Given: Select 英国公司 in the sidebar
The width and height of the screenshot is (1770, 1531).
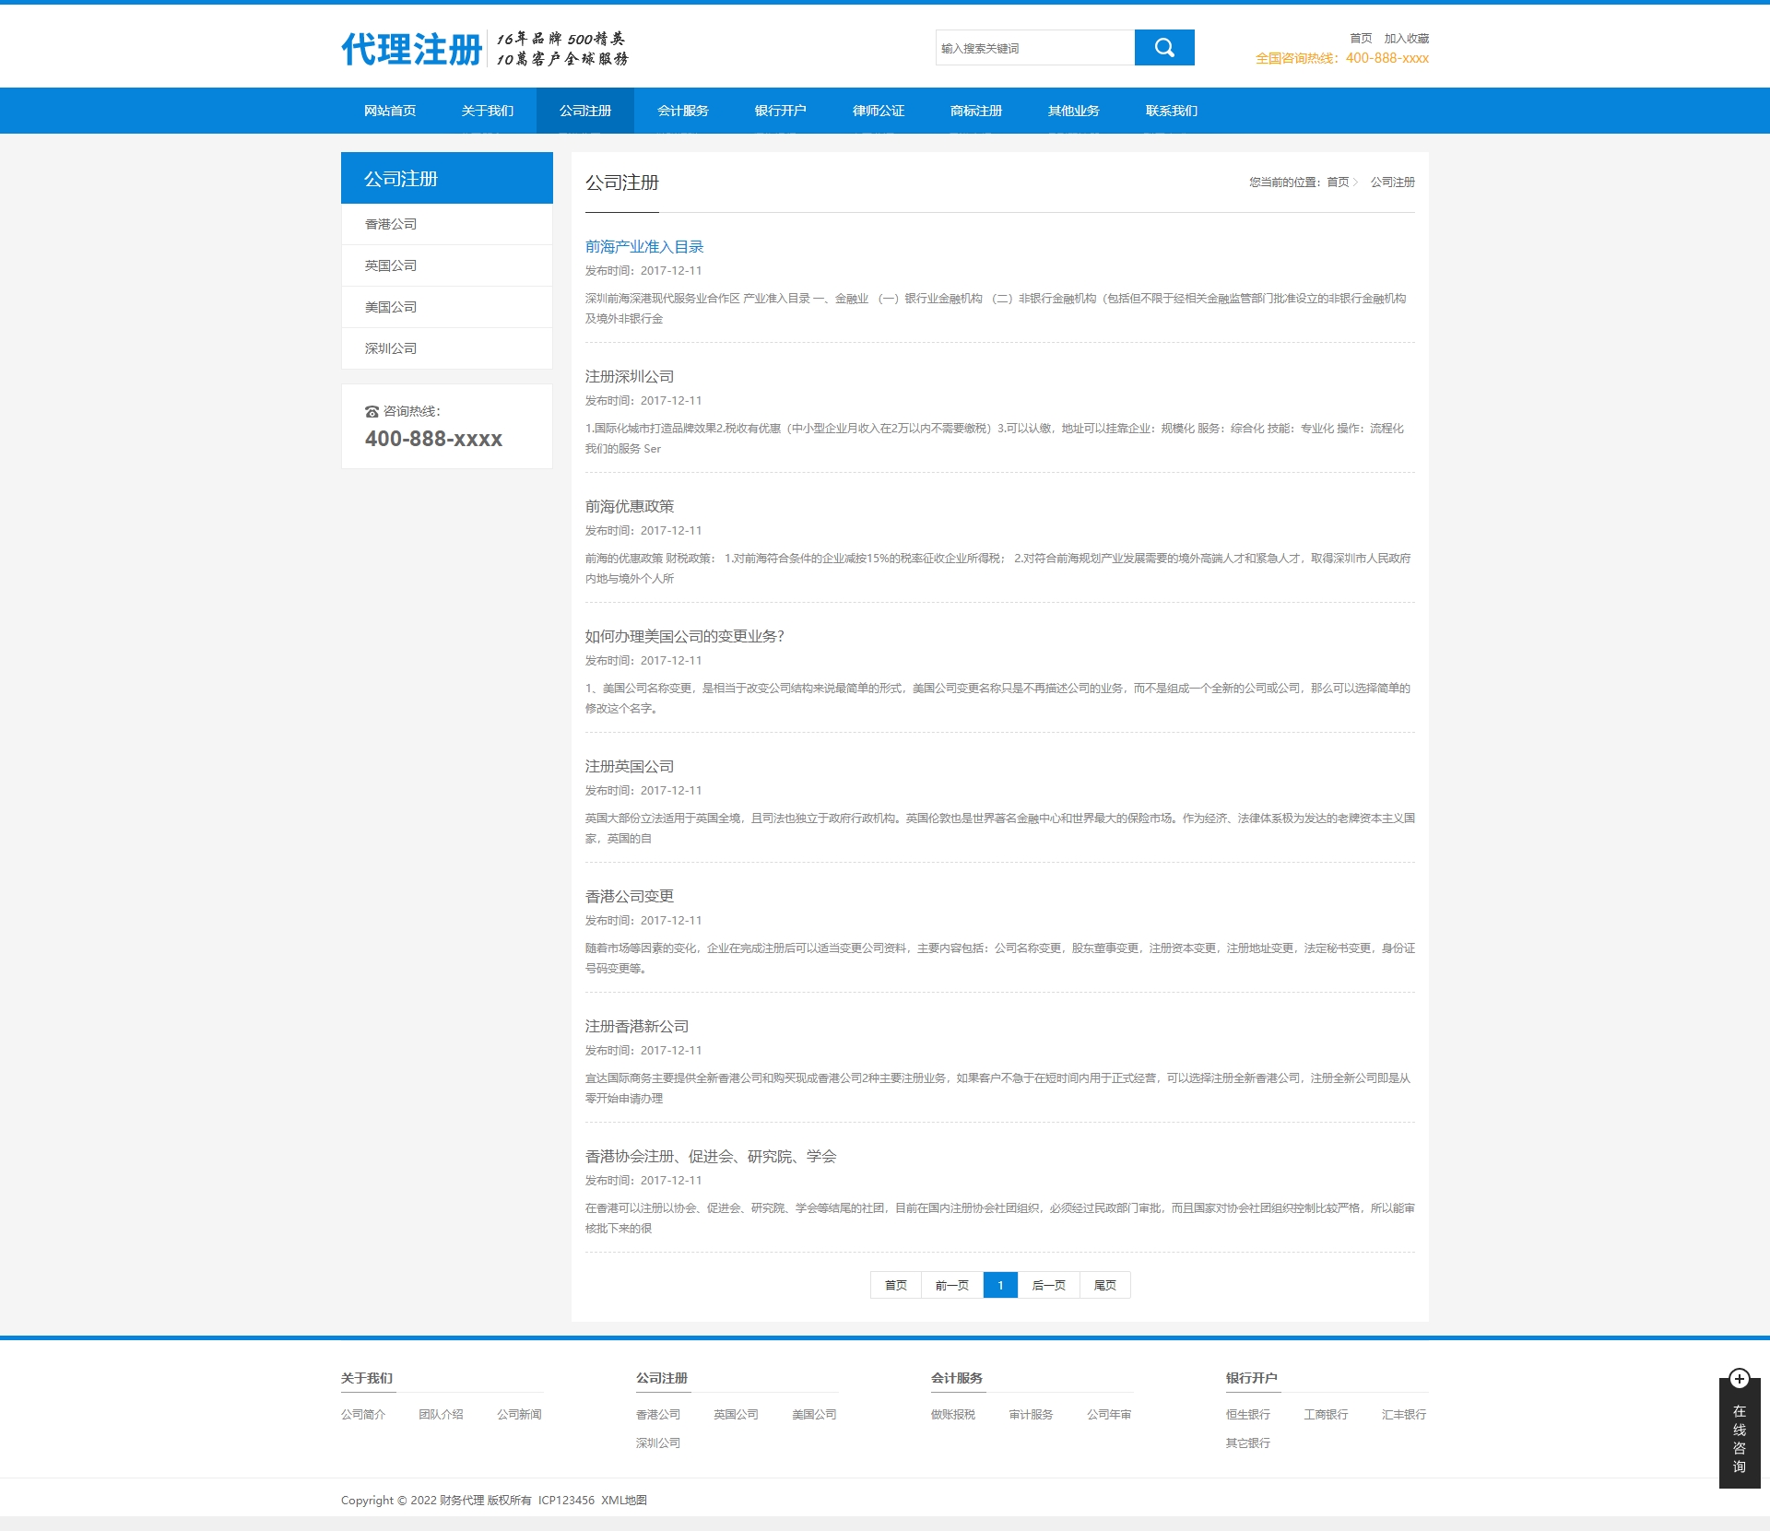Looking at the screenshot, I should coord(447,265).
